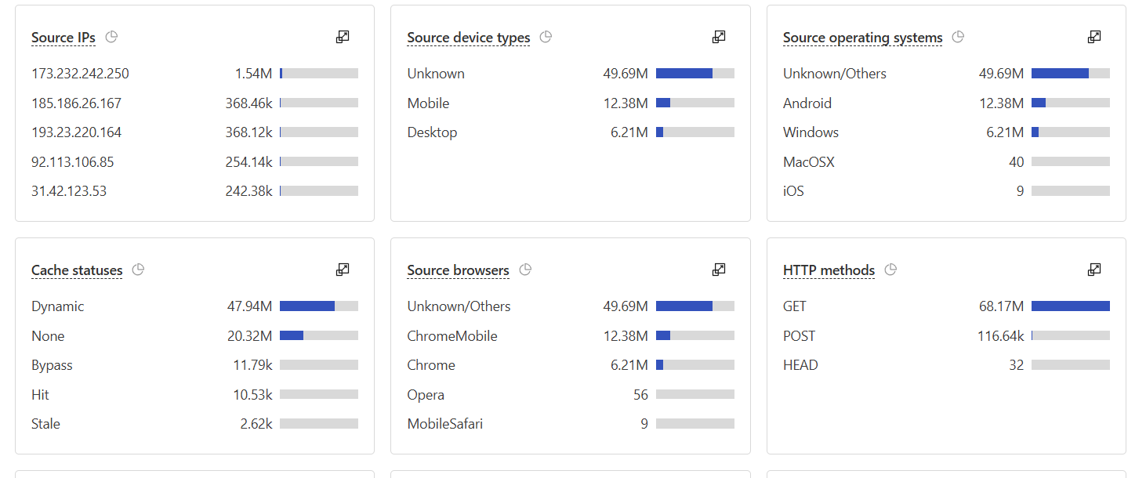Open the Cache statuses heading link
The width and height of the screenshot is (1146, 478).
[x=77, y=270]
